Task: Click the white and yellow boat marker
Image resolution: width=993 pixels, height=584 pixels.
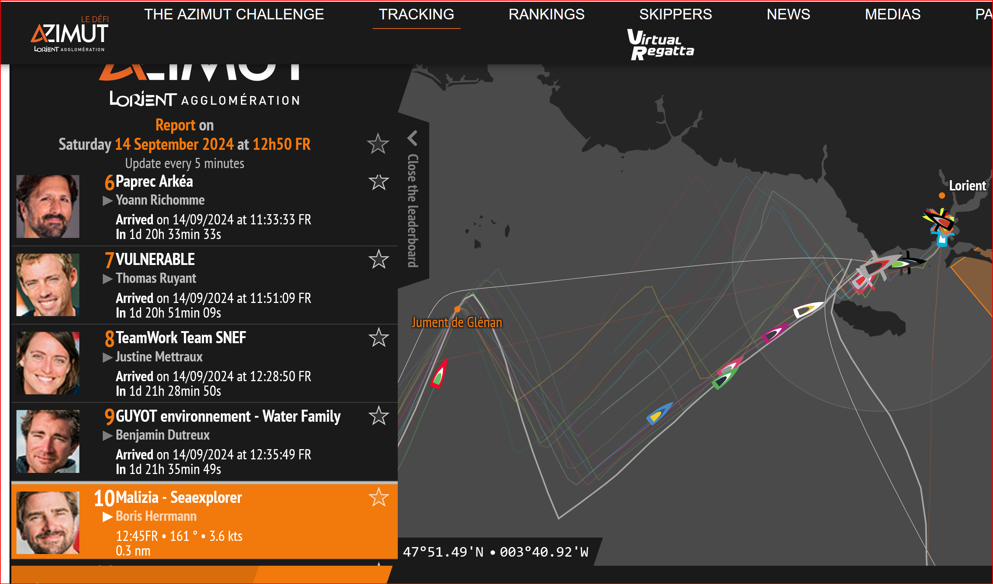Action: (808, 310)
